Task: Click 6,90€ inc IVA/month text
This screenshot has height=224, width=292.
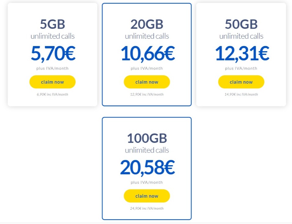Action: pos(52,94)
